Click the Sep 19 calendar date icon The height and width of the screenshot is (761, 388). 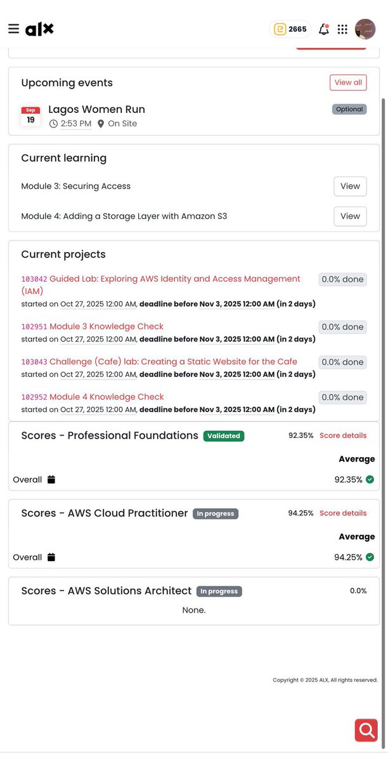point(30,117)
